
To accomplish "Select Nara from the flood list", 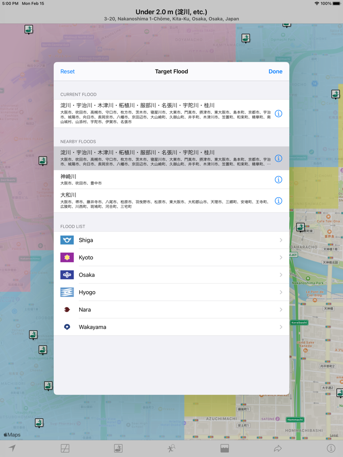I will (171, 310).
